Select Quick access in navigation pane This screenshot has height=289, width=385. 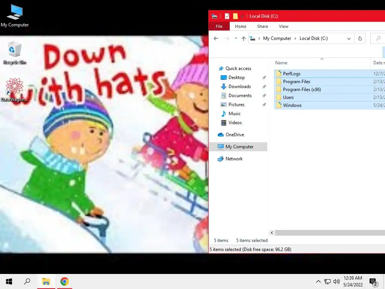pyautogui.click(x=238, y=68)
